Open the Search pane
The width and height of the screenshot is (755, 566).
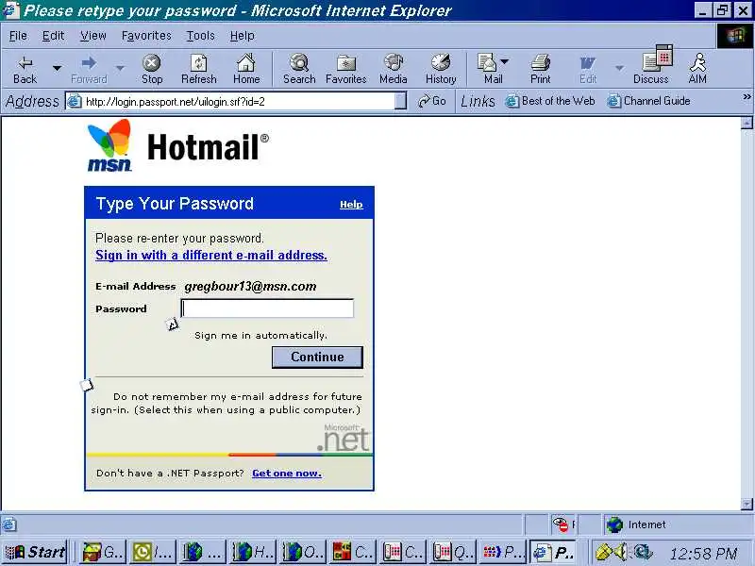click(x=299, y=68)
